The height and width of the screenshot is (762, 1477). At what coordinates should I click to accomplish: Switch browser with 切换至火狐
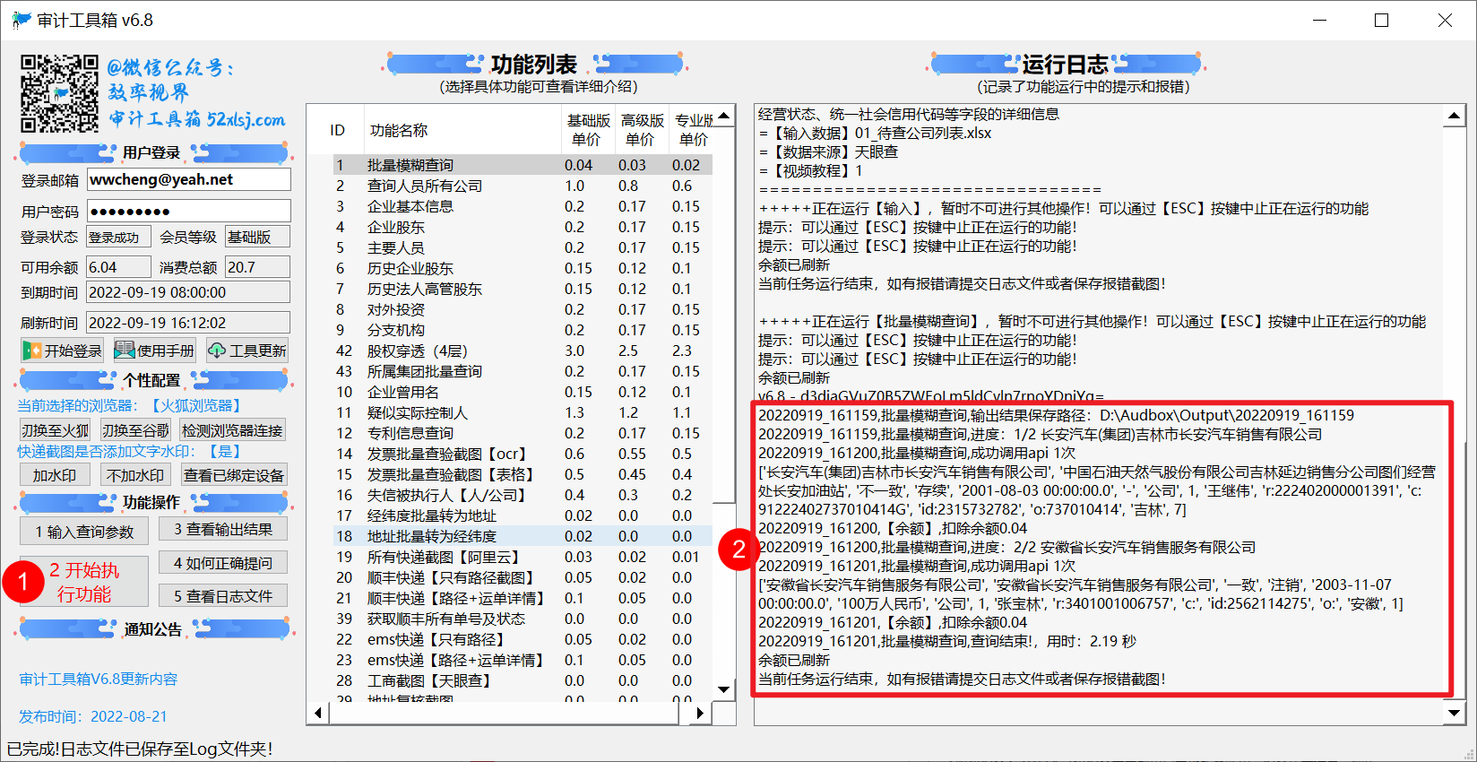(x=56, y=430)
